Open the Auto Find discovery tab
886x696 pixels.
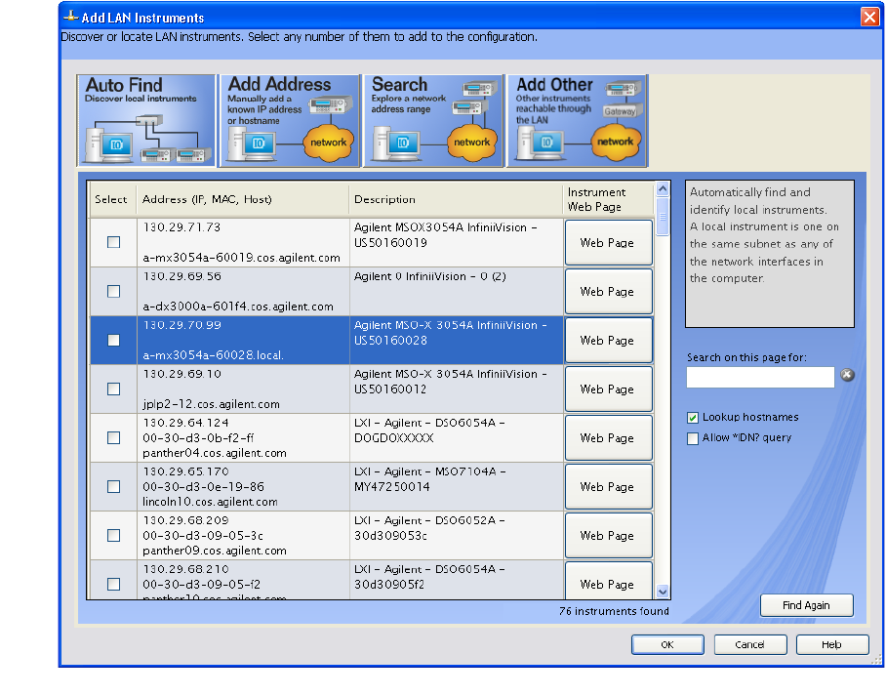(x=146, y=120)
